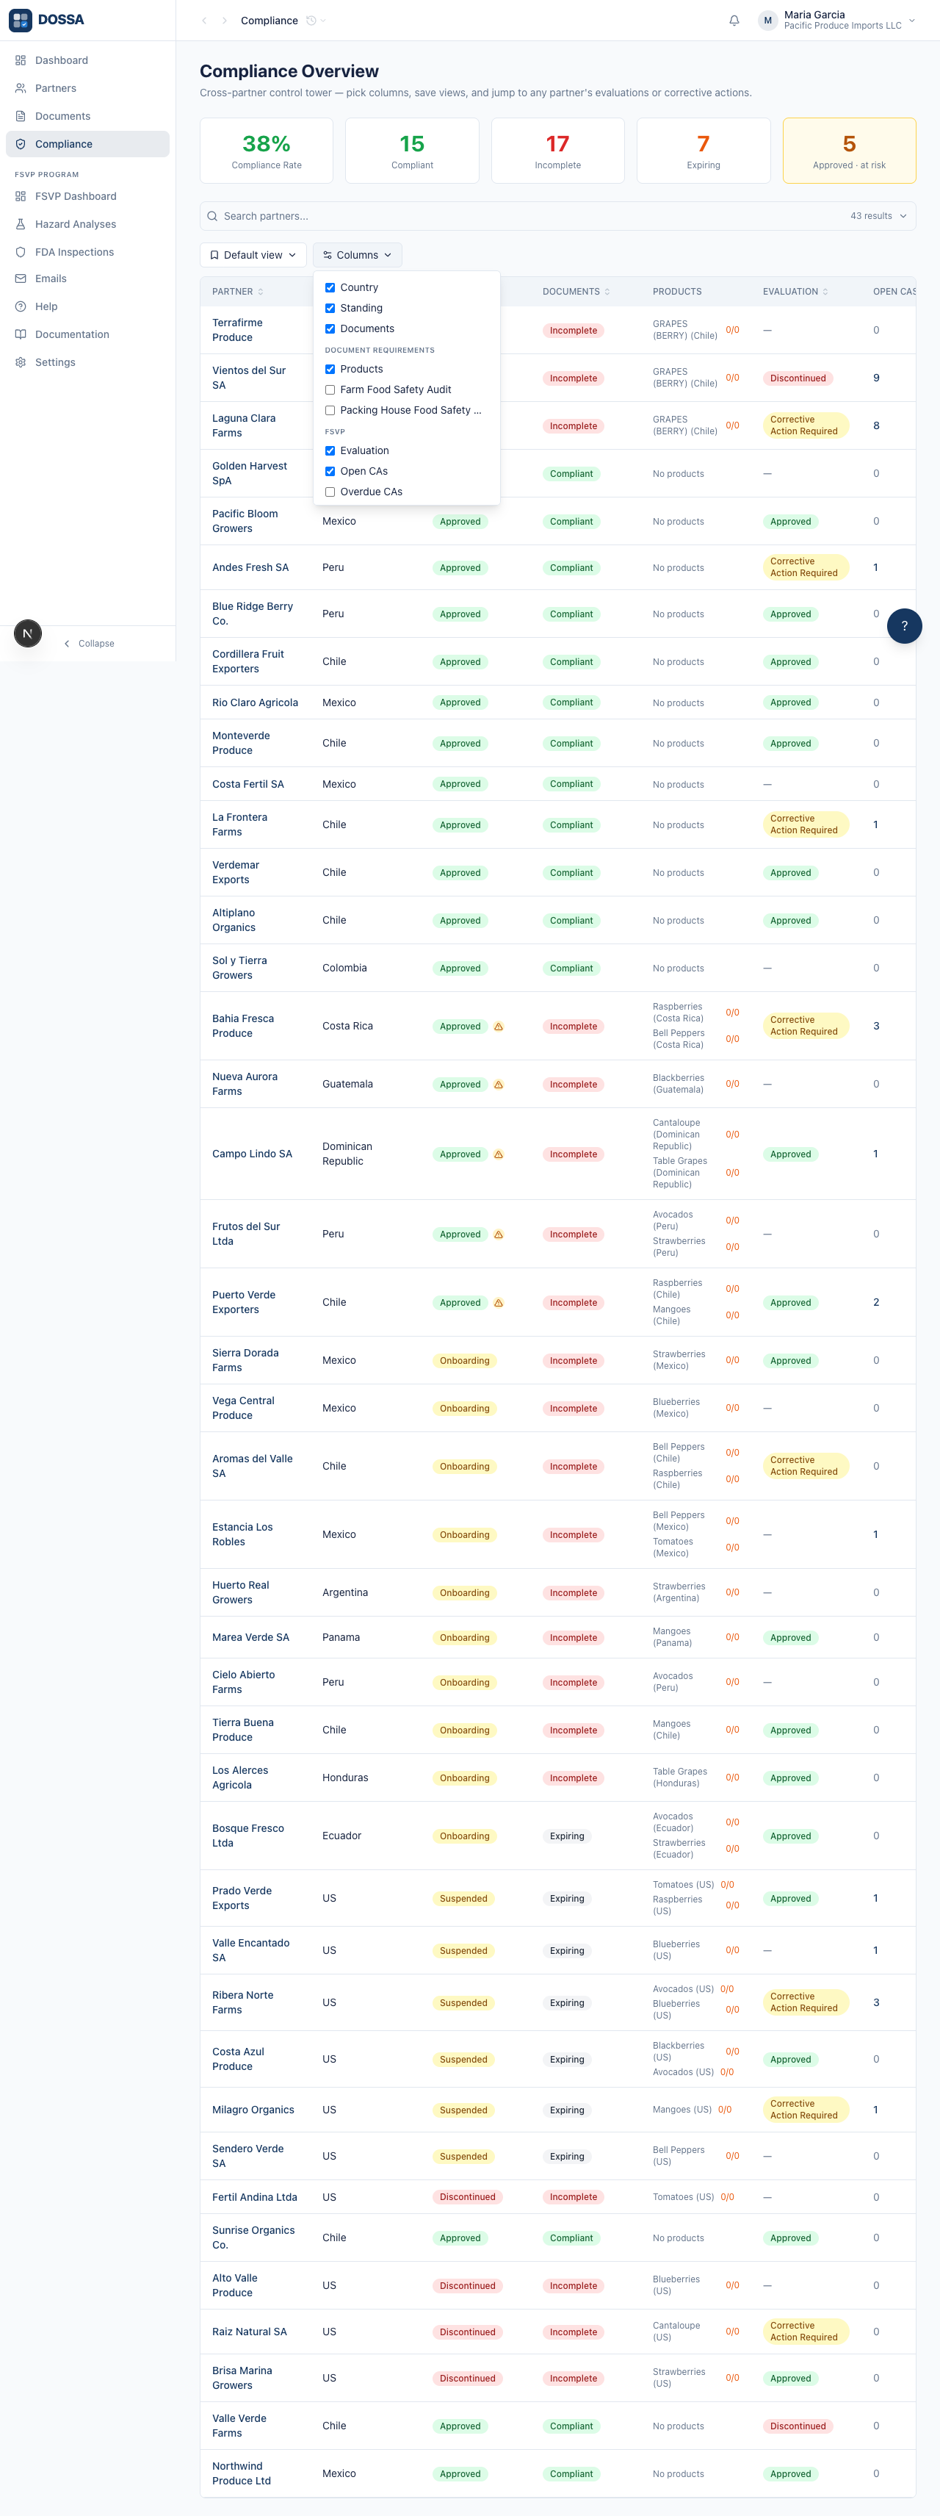Open Dashboard from sidebar icon
The image size is (940, 2516).
(21, 60)
